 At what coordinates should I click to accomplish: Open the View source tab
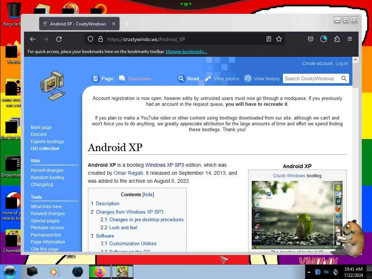pyautogui.click(x=222, y=78)
